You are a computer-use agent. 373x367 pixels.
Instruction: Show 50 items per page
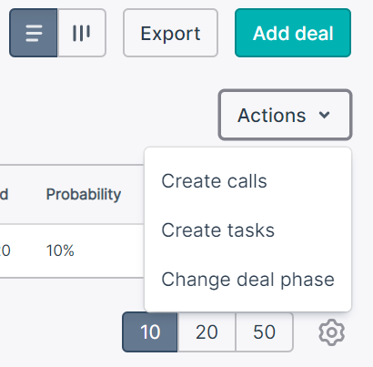pyautogui.click(x=265, y=332)
